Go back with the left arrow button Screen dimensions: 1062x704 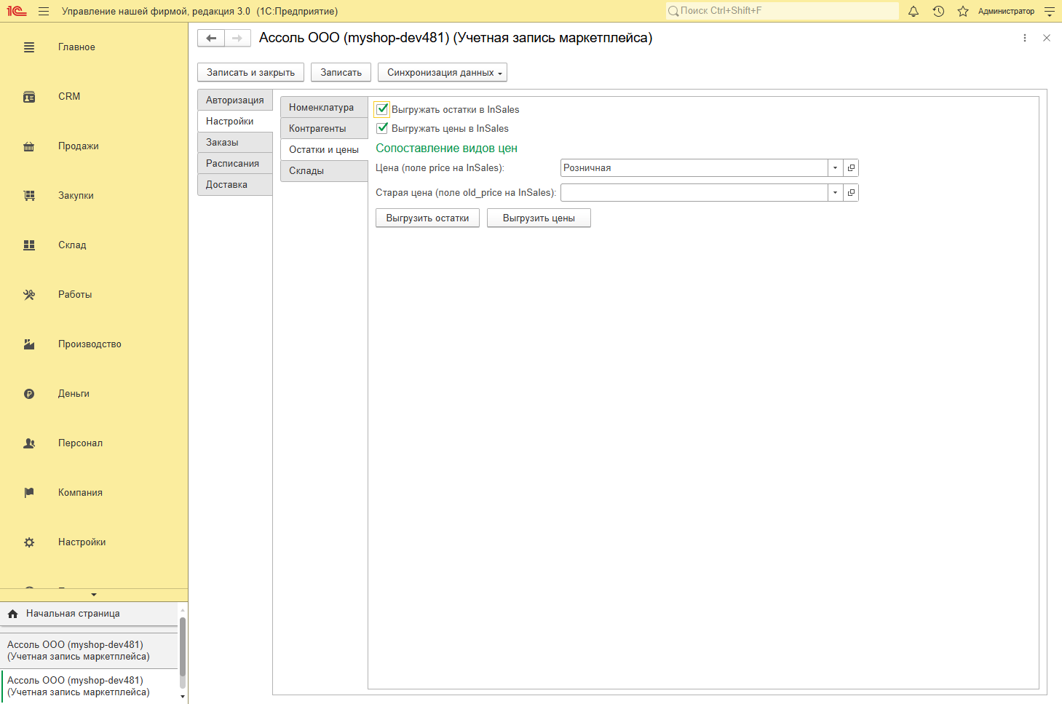pyautogui.click(x=211, y=38)
